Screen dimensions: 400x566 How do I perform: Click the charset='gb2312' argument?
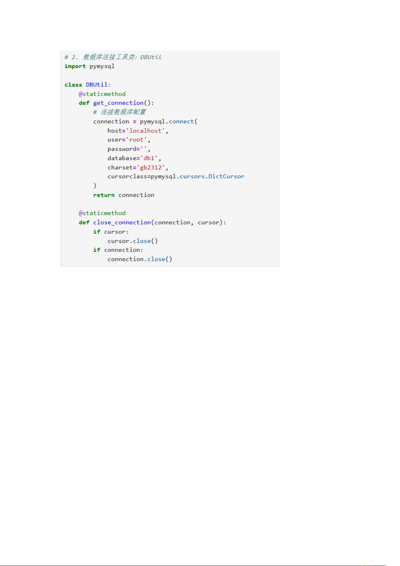[x=138, y=167]
